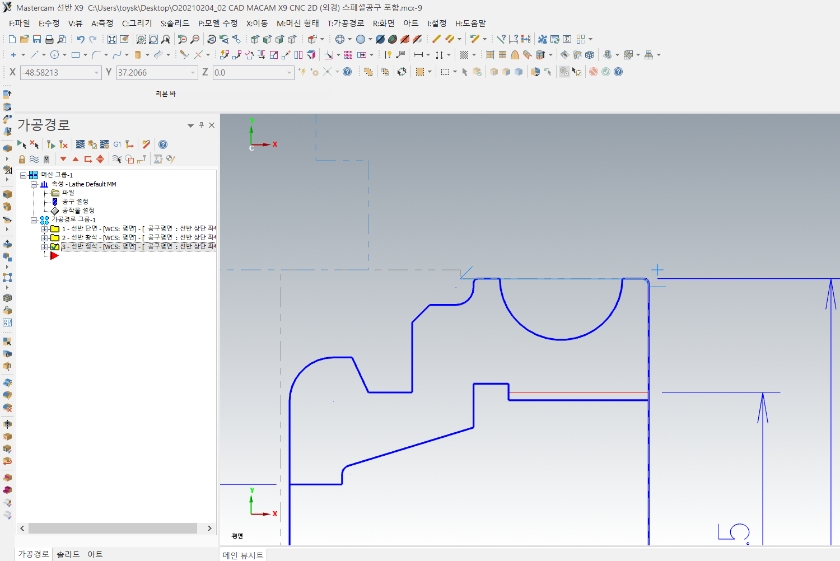Click the Wireframe shading globe icon
This screenshot has width=840, height=561.
coord(340,39)
